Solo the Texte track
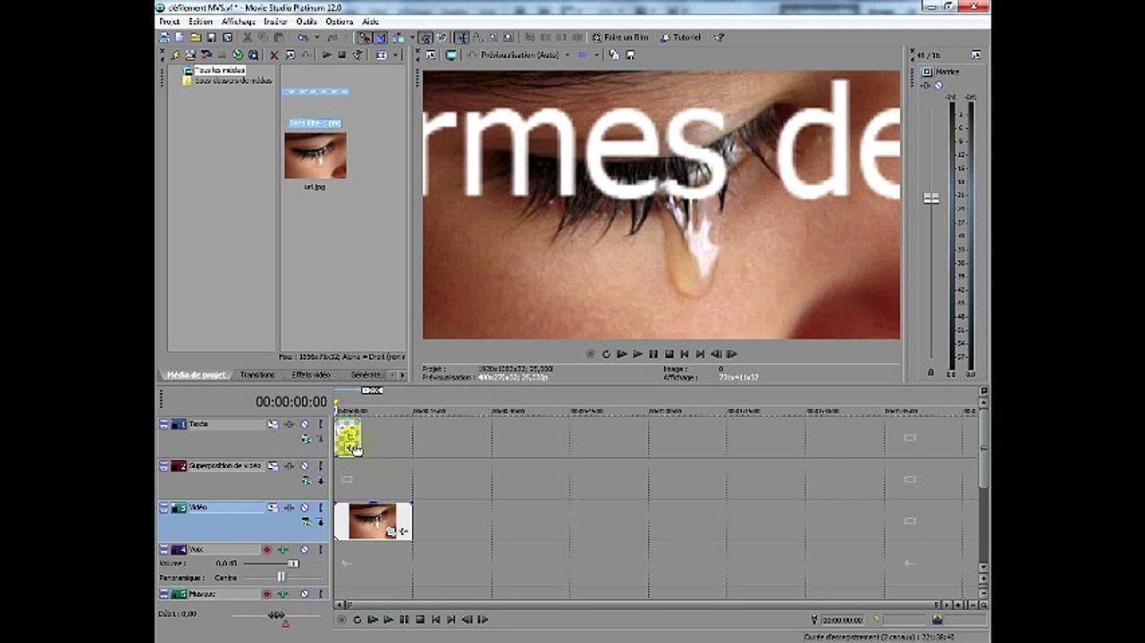The image size is (1145, 643). [x=320, y=424]
